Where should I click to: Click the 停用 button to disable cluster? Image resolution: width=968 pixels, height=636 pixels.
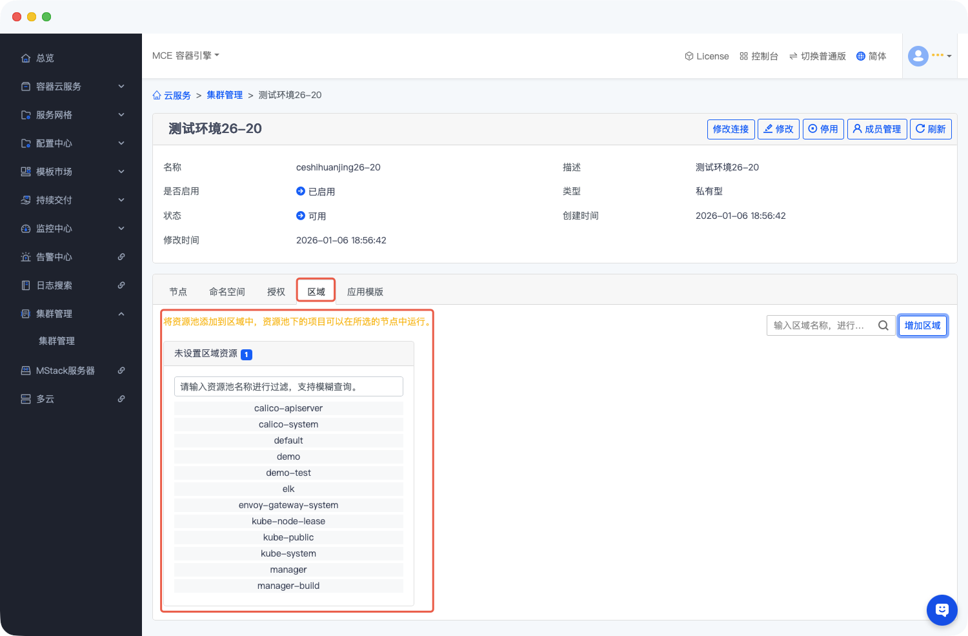823,129
